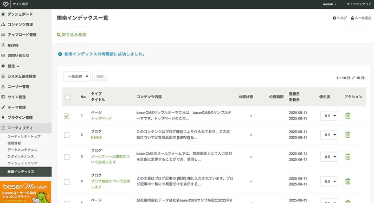374x203 pixels.
Task: Open priority 0.5 dropdown for row 1
Action: pos(329,116)
